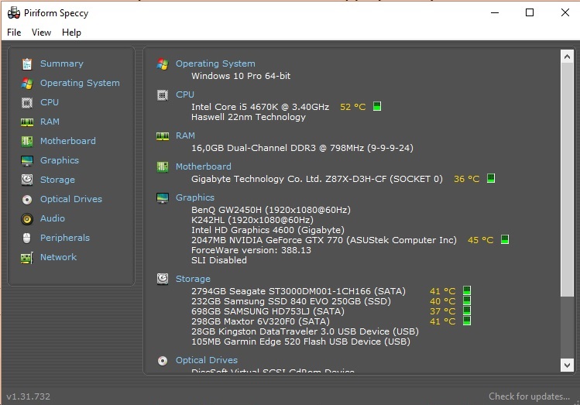Image resolution: width=580 pixels, height=405 pixels.
Task: Click the GeForce GTX 770 temperature indicator
Action: coord(505,240)
